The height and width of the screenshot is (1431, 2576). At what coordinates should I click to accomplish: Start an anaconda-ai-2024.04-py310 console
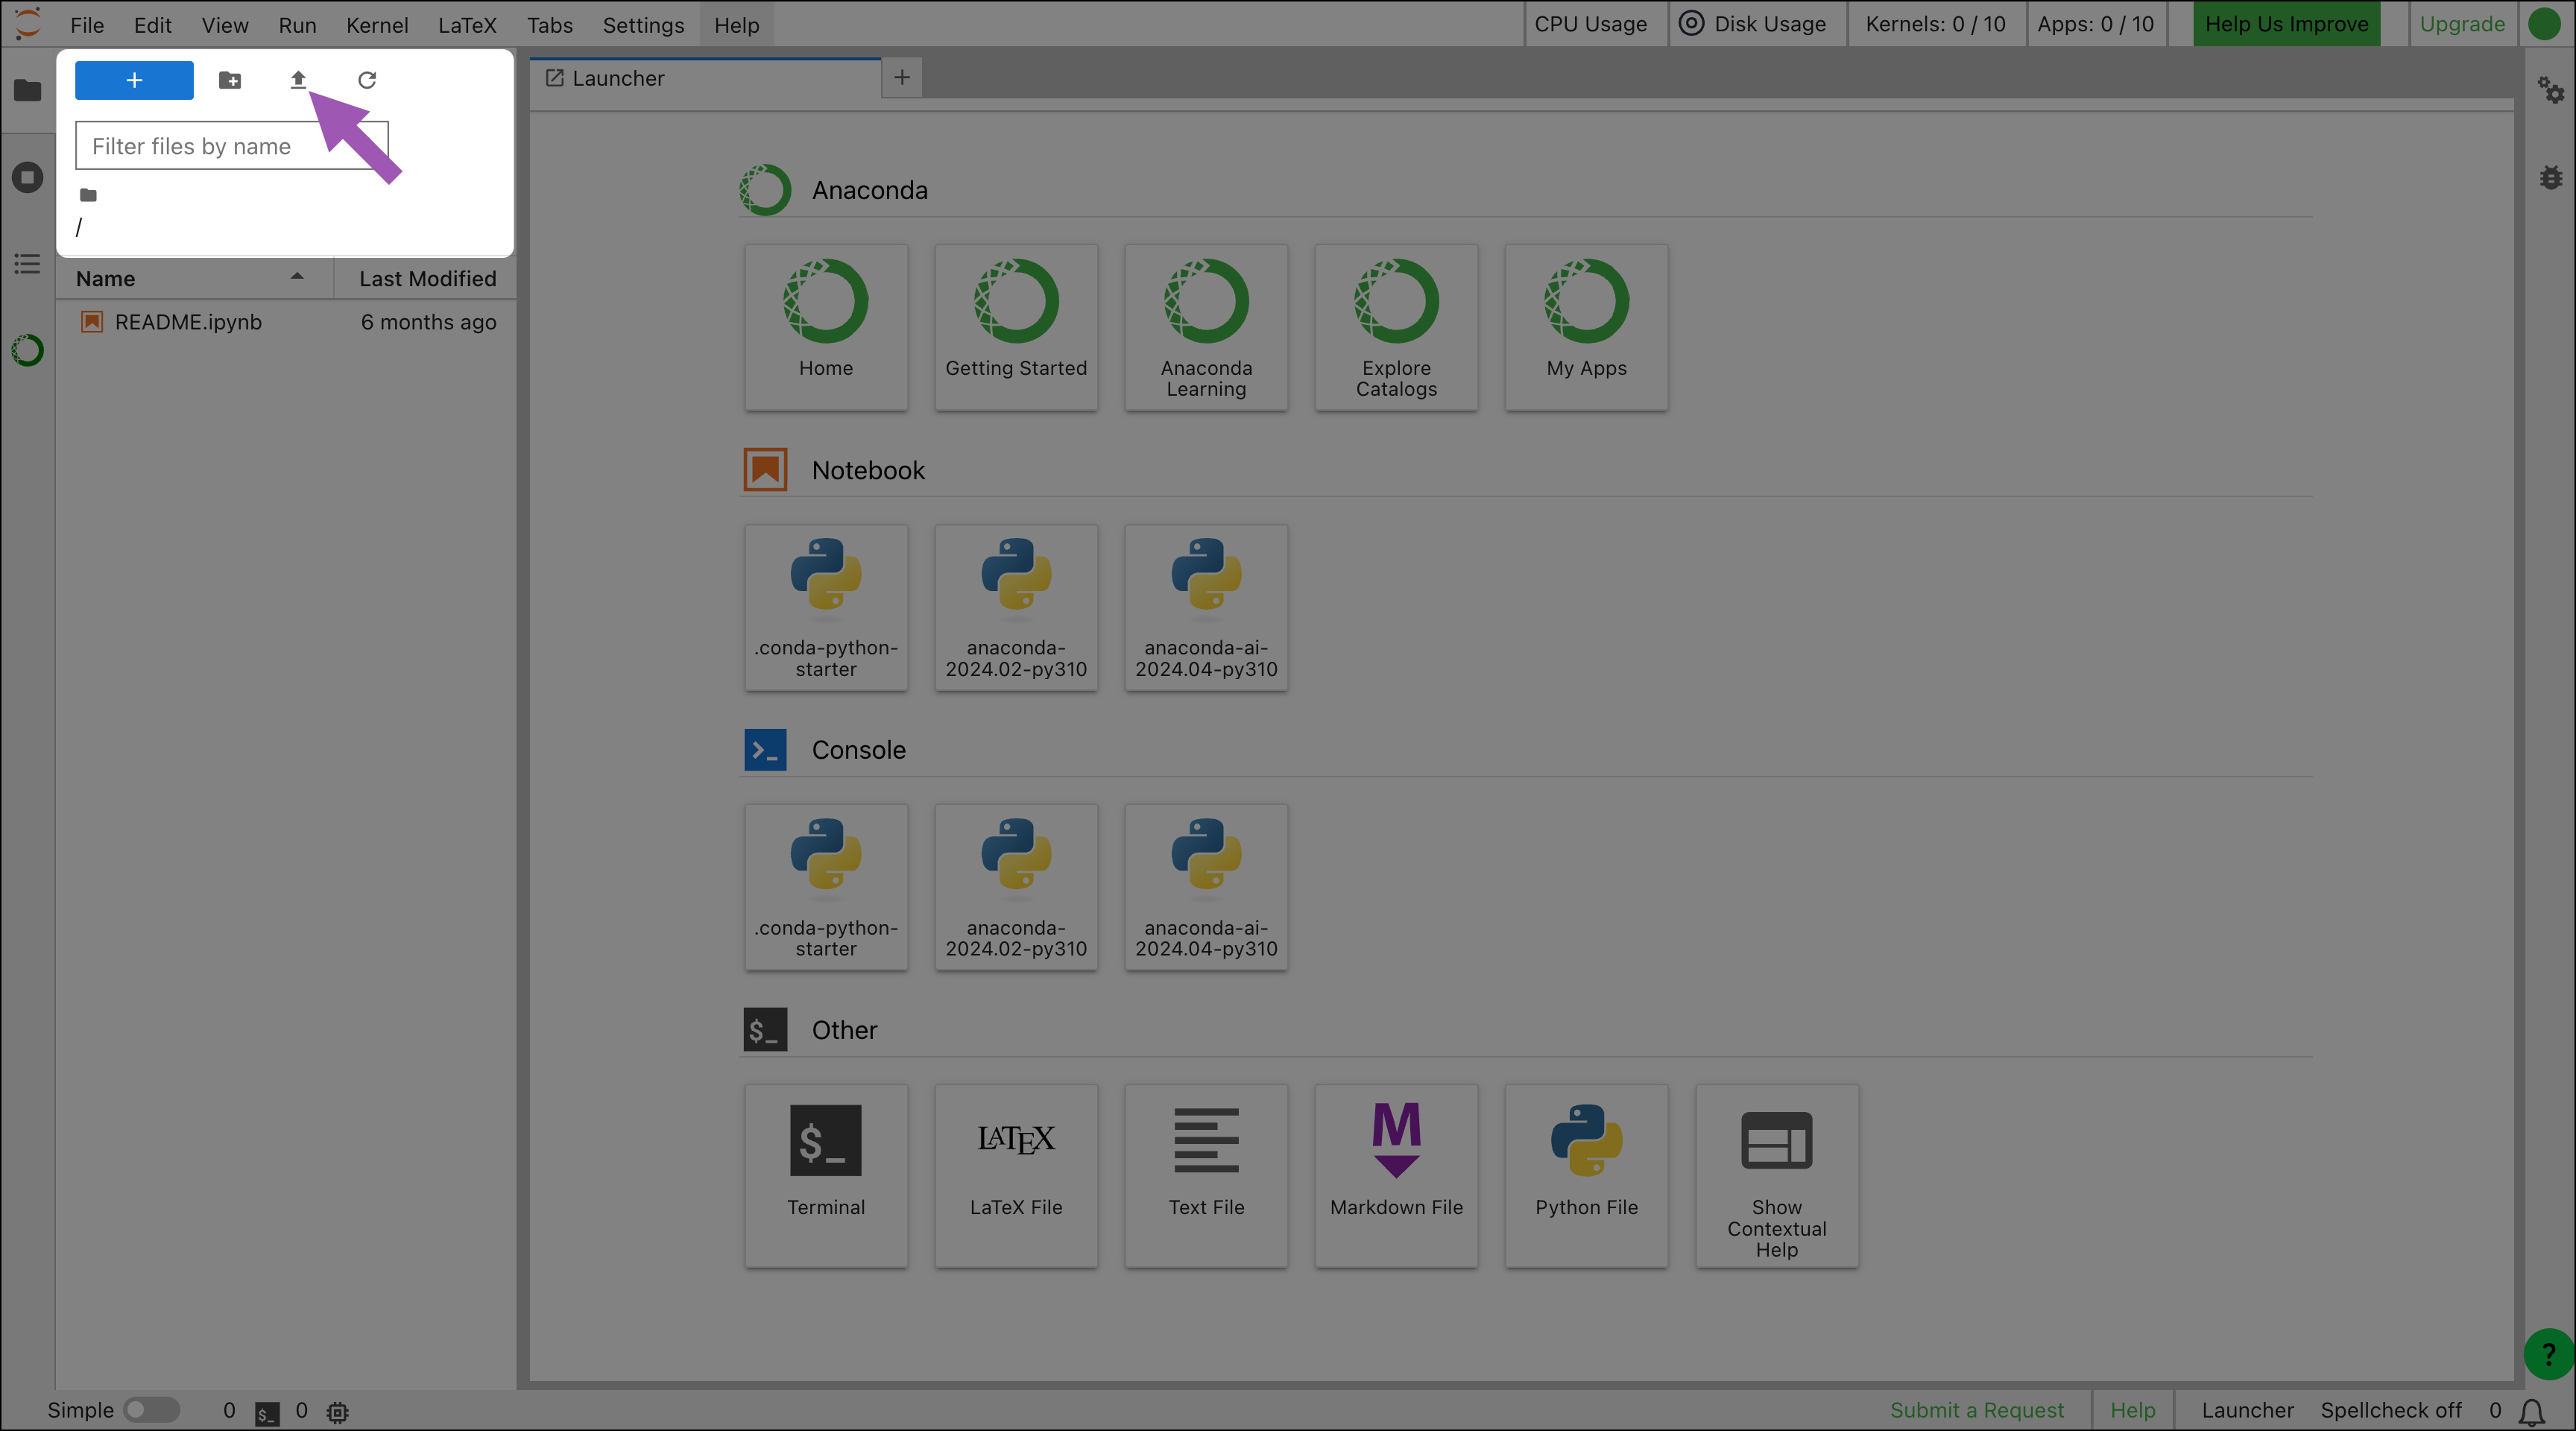tap(1206, 887)
